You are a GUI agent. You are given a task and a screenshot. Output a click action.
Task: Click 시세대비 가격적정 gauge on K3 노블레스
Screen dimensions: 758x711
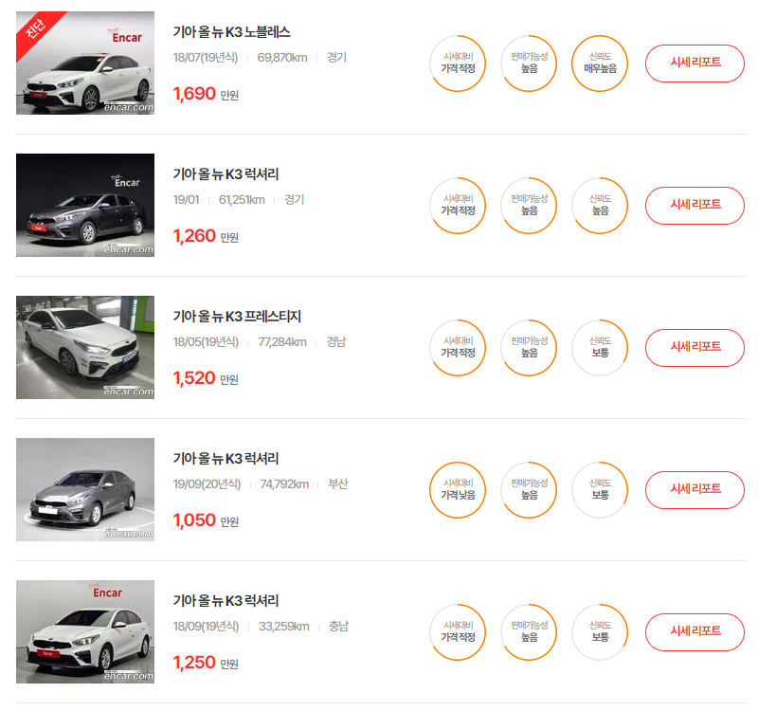[x=458, y=64]
